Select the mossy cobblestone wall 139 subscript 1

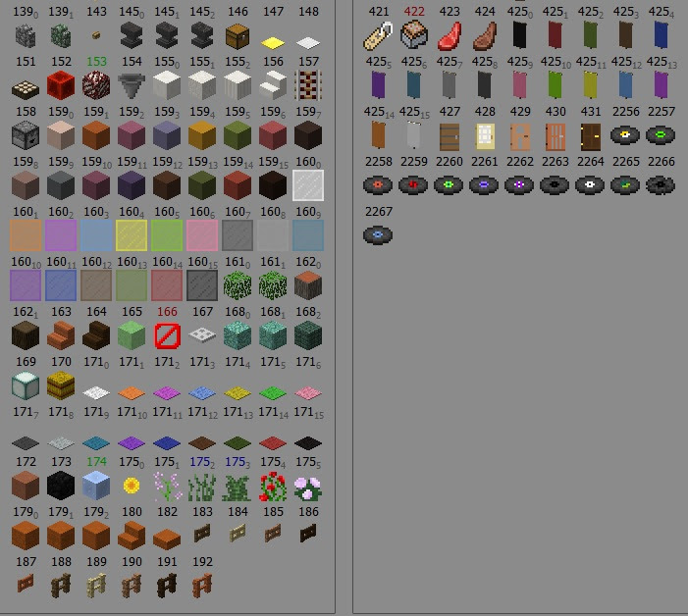(61, 35)
